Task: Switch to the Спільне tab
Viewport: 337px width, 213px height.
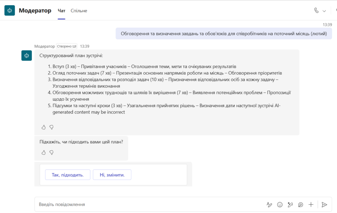Action: click(79, 11)
